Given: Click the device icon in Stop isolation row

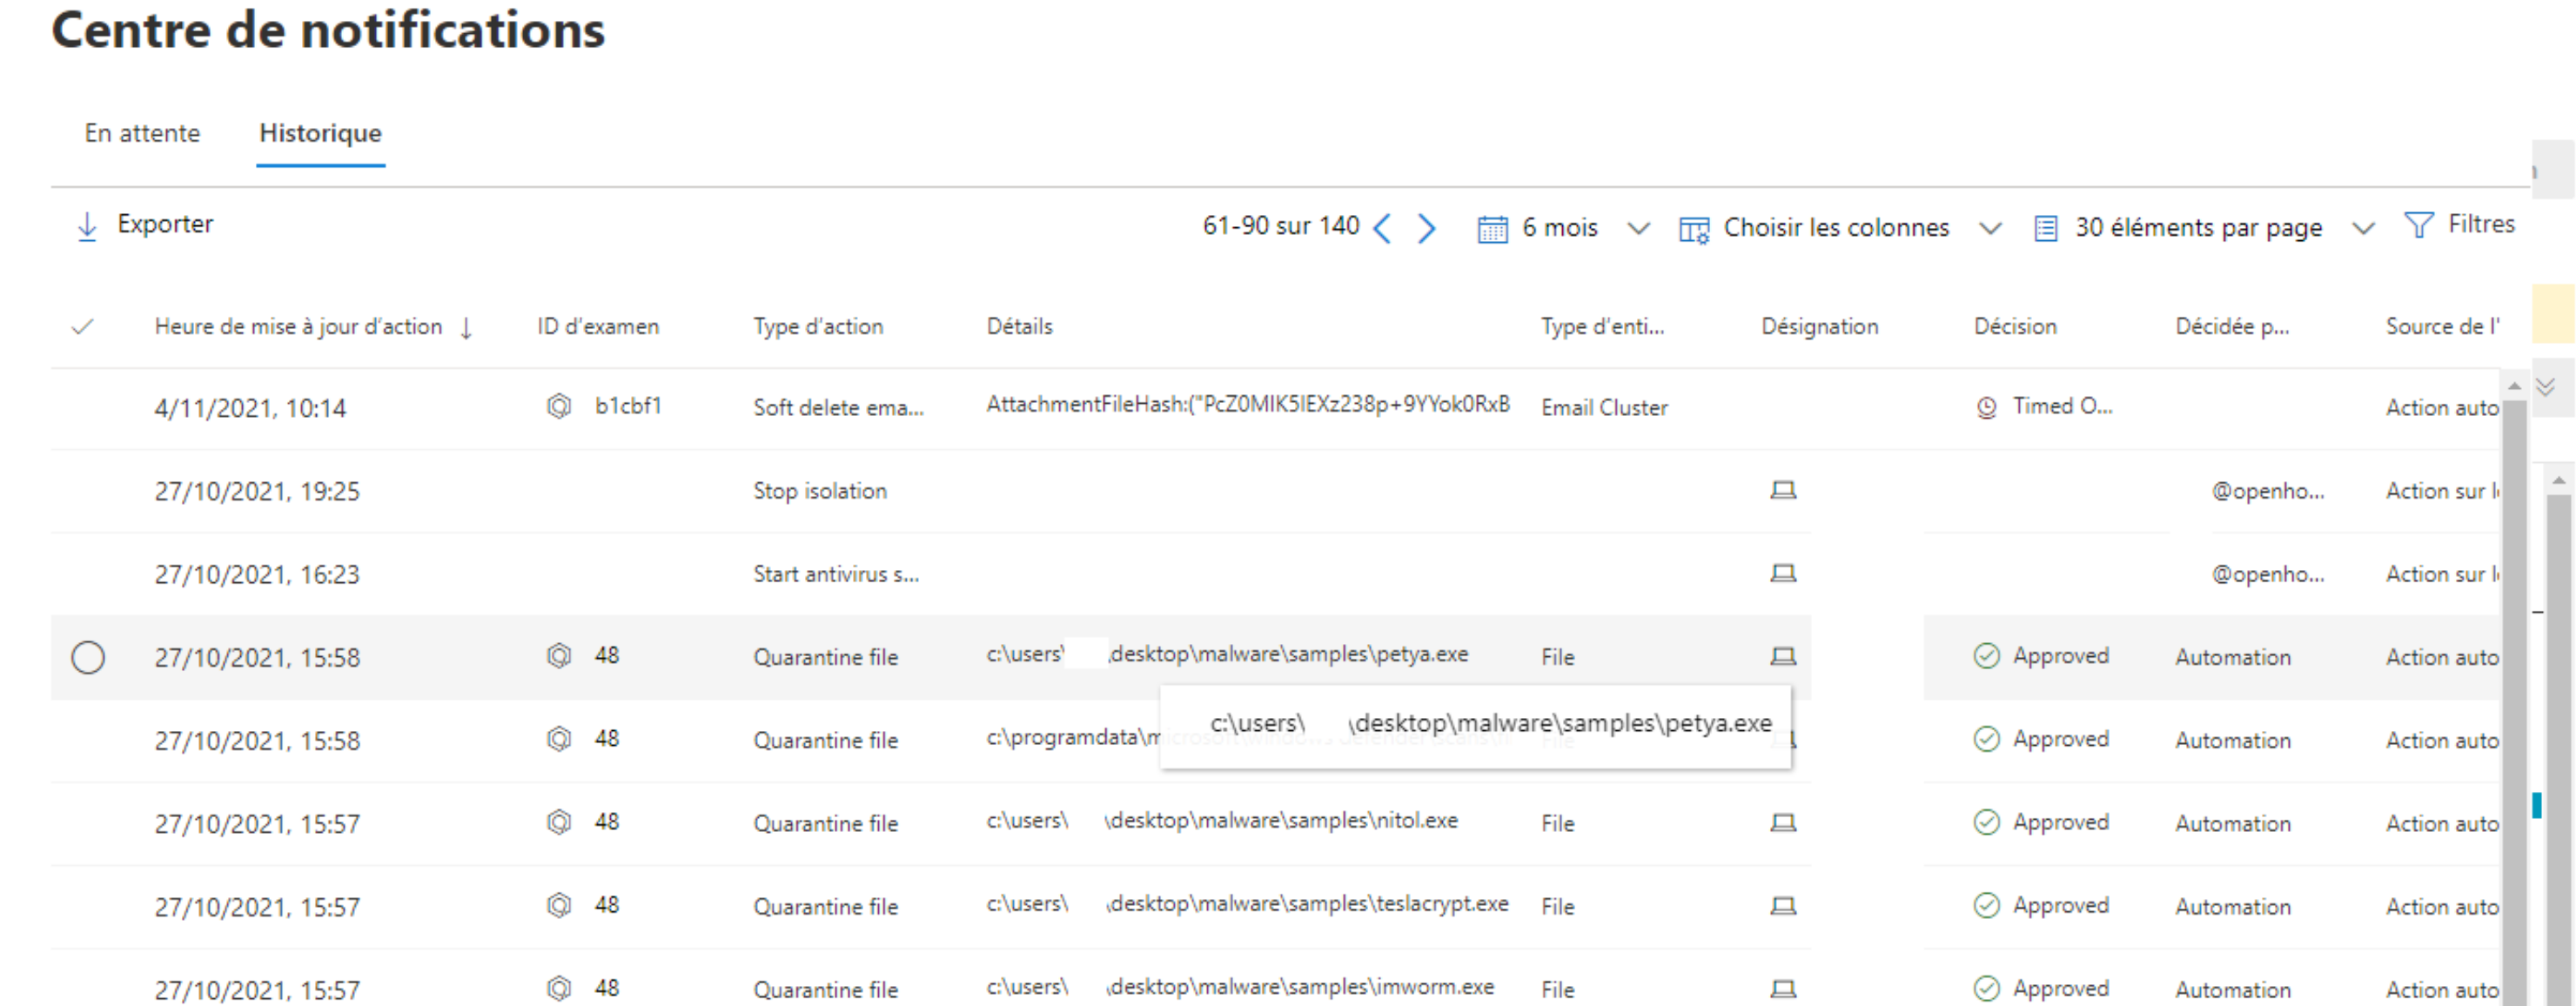Looking at the screenshot, I should pos(1783,490).
